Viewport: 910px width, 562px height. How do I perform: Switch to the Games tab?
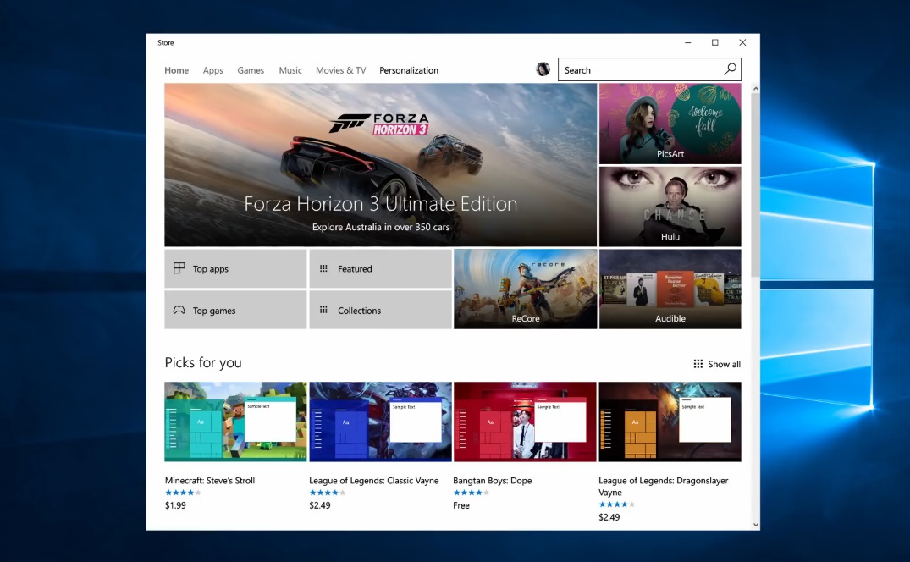pos(251,70)
